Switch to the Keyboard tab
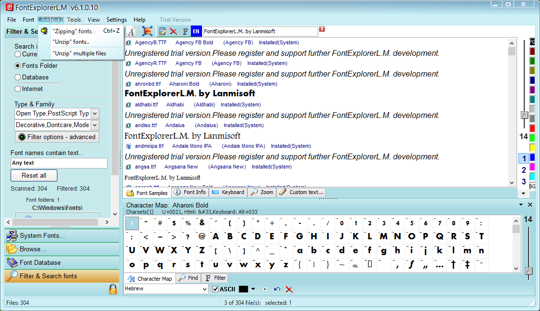Image resolution: width=540 pixels, height=311 pixels. coord(229,192)
